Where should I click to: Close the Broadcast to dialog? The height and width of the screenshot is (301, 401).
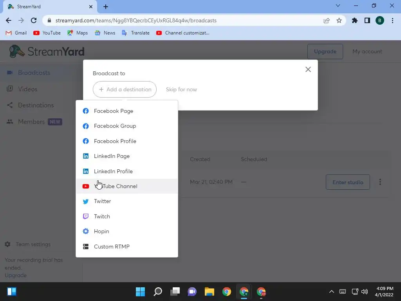(308, 69)
